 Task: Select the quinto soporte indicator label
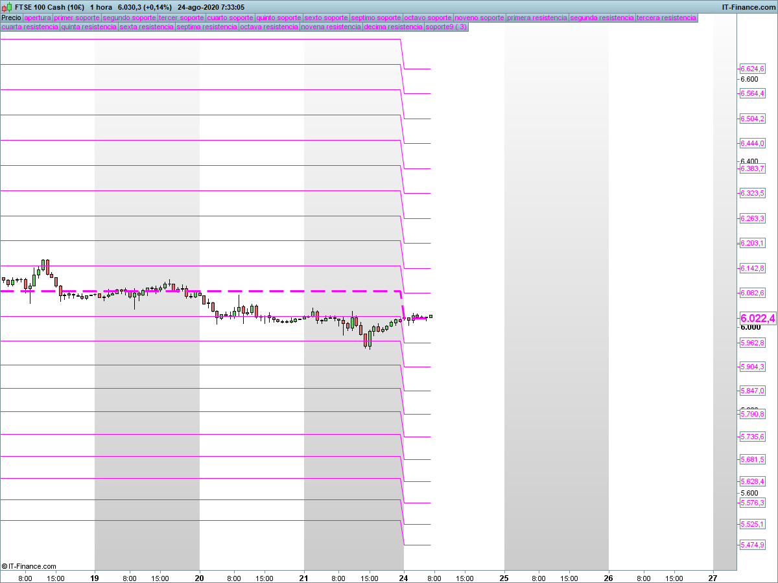point(279,18)
